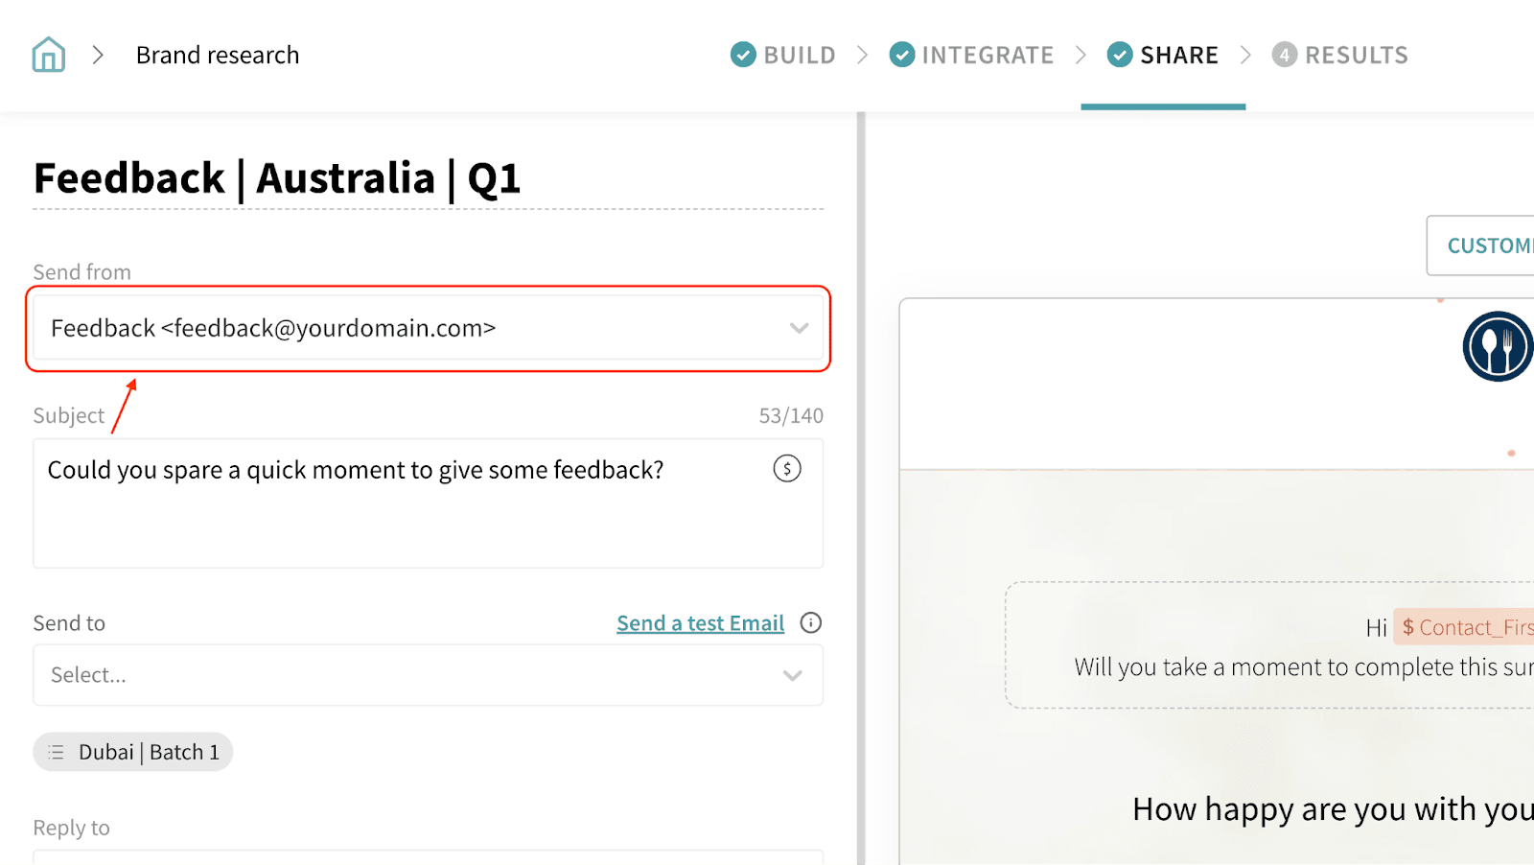The width and height of the screenshot is (1534, 865).
Task: Open Brand research breadcrumb link
Action: pos(218,55)
